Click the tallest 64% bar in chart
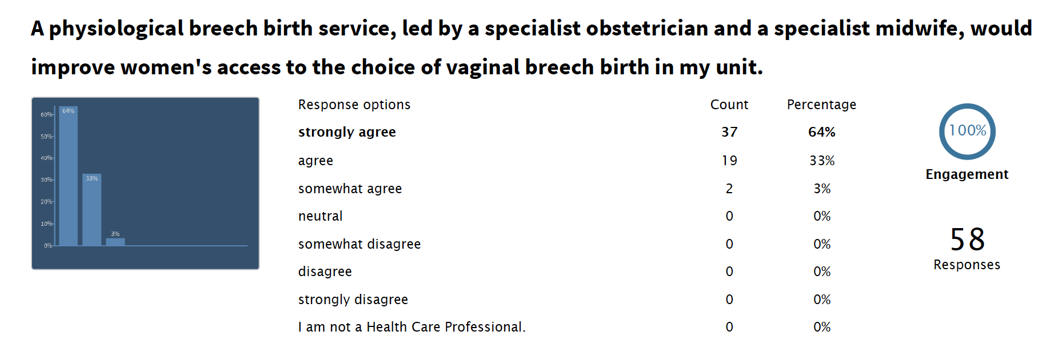This screenshot has height=359, width=1062. click(x=68, y=177)
